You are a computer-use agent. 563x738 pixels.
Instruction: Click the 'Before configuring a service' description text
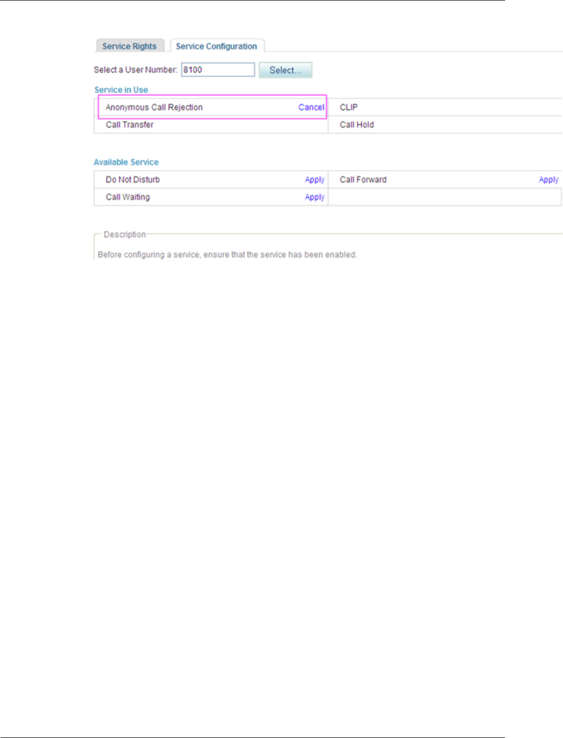pyautogui.click(x=227, y=255)
